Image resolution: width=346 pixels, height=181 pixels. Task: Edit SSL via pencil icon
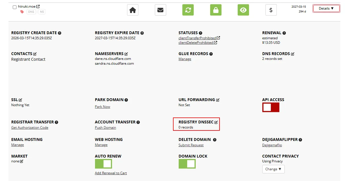click(20, 100)
